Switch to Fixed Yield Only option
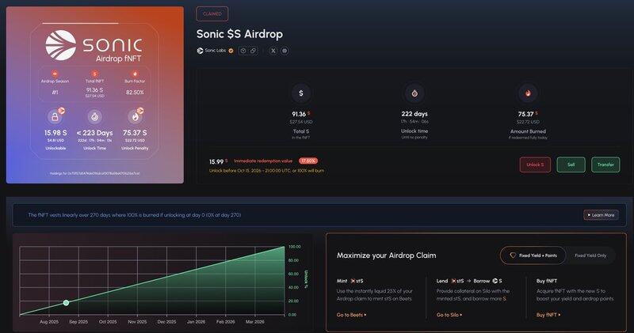Image resolution: width=634 pixels, height=333 pixels. pyautogui.click(x=590, y=255)
